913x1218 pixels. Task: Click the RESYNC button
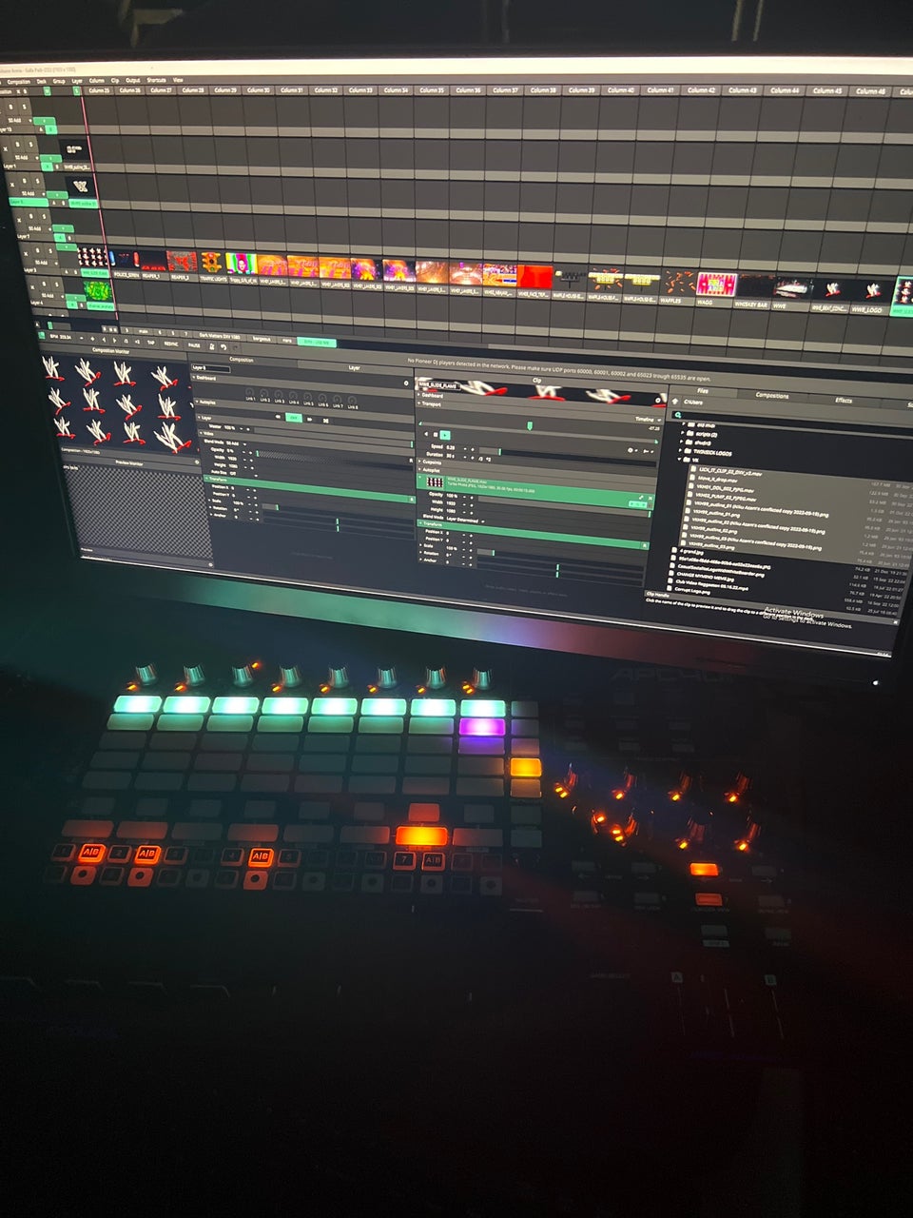point(171,344)
